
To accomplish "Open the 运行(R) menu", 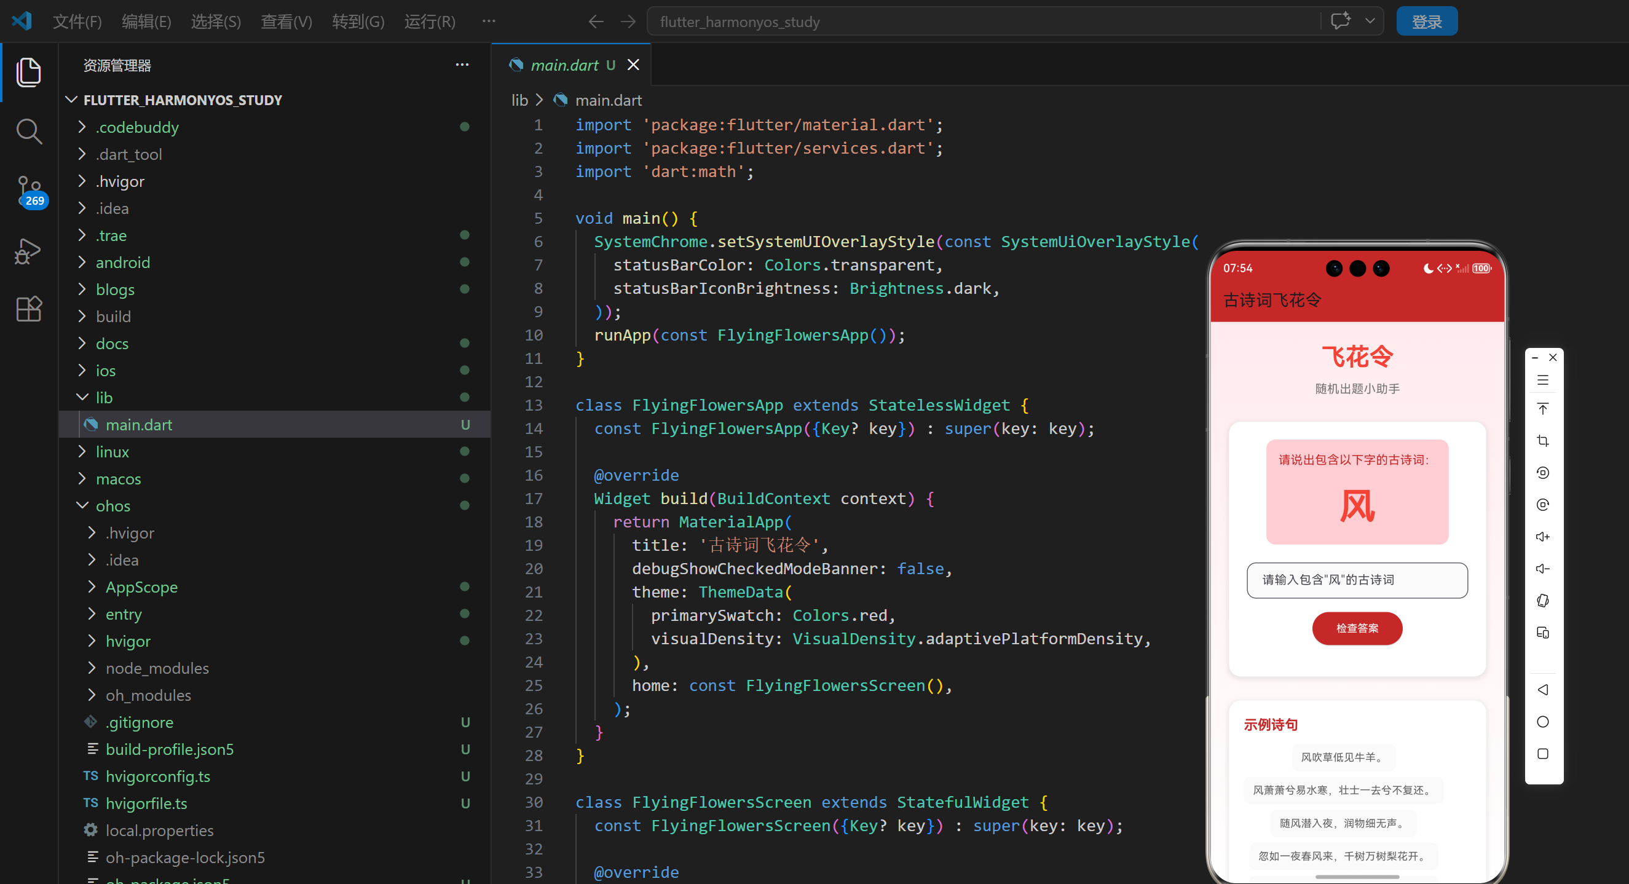I will pos(430,22).
